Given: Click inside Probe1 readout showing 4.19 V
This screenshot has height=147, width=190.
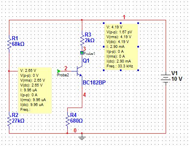Looking at the screenshot, I should click(x=121, y=47).
